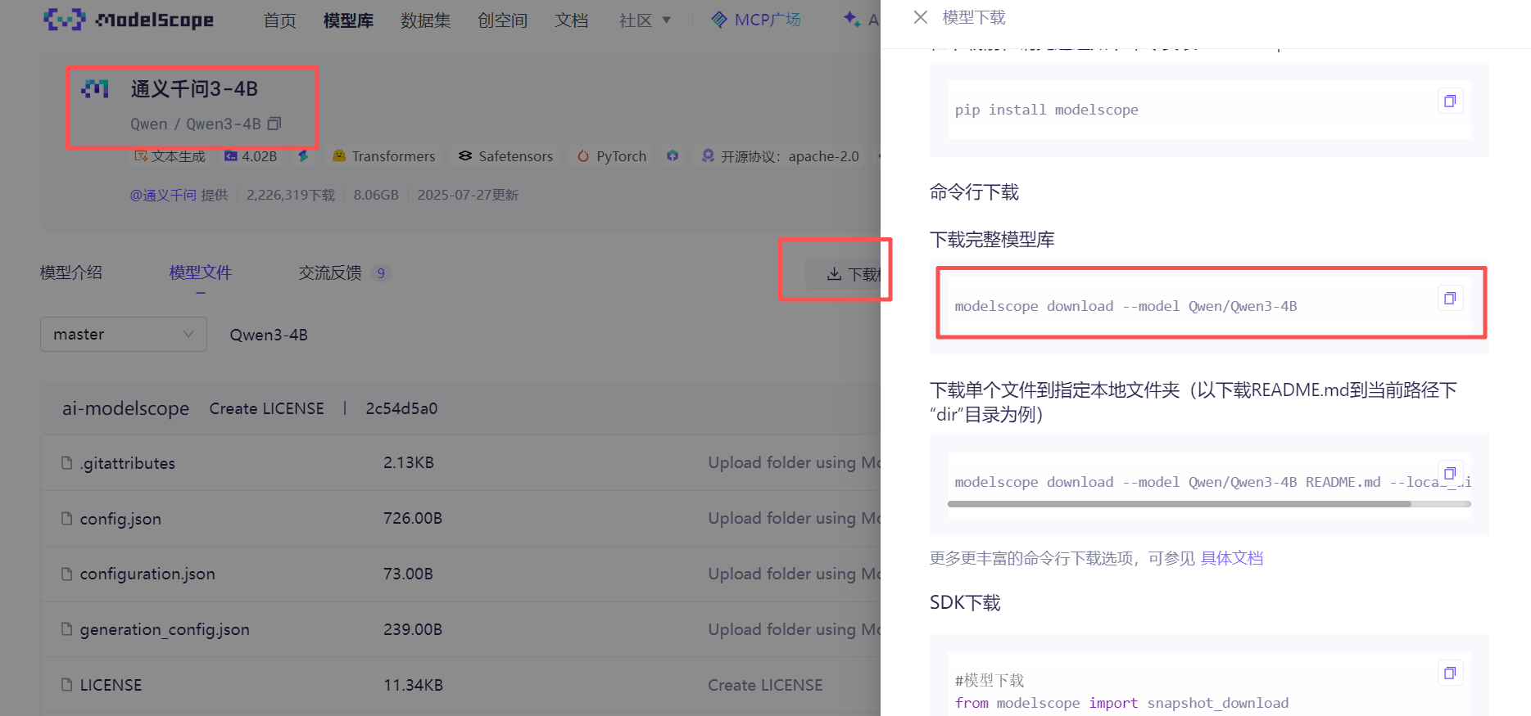
Task: Open the config.json file
Action: click(120, 519)
